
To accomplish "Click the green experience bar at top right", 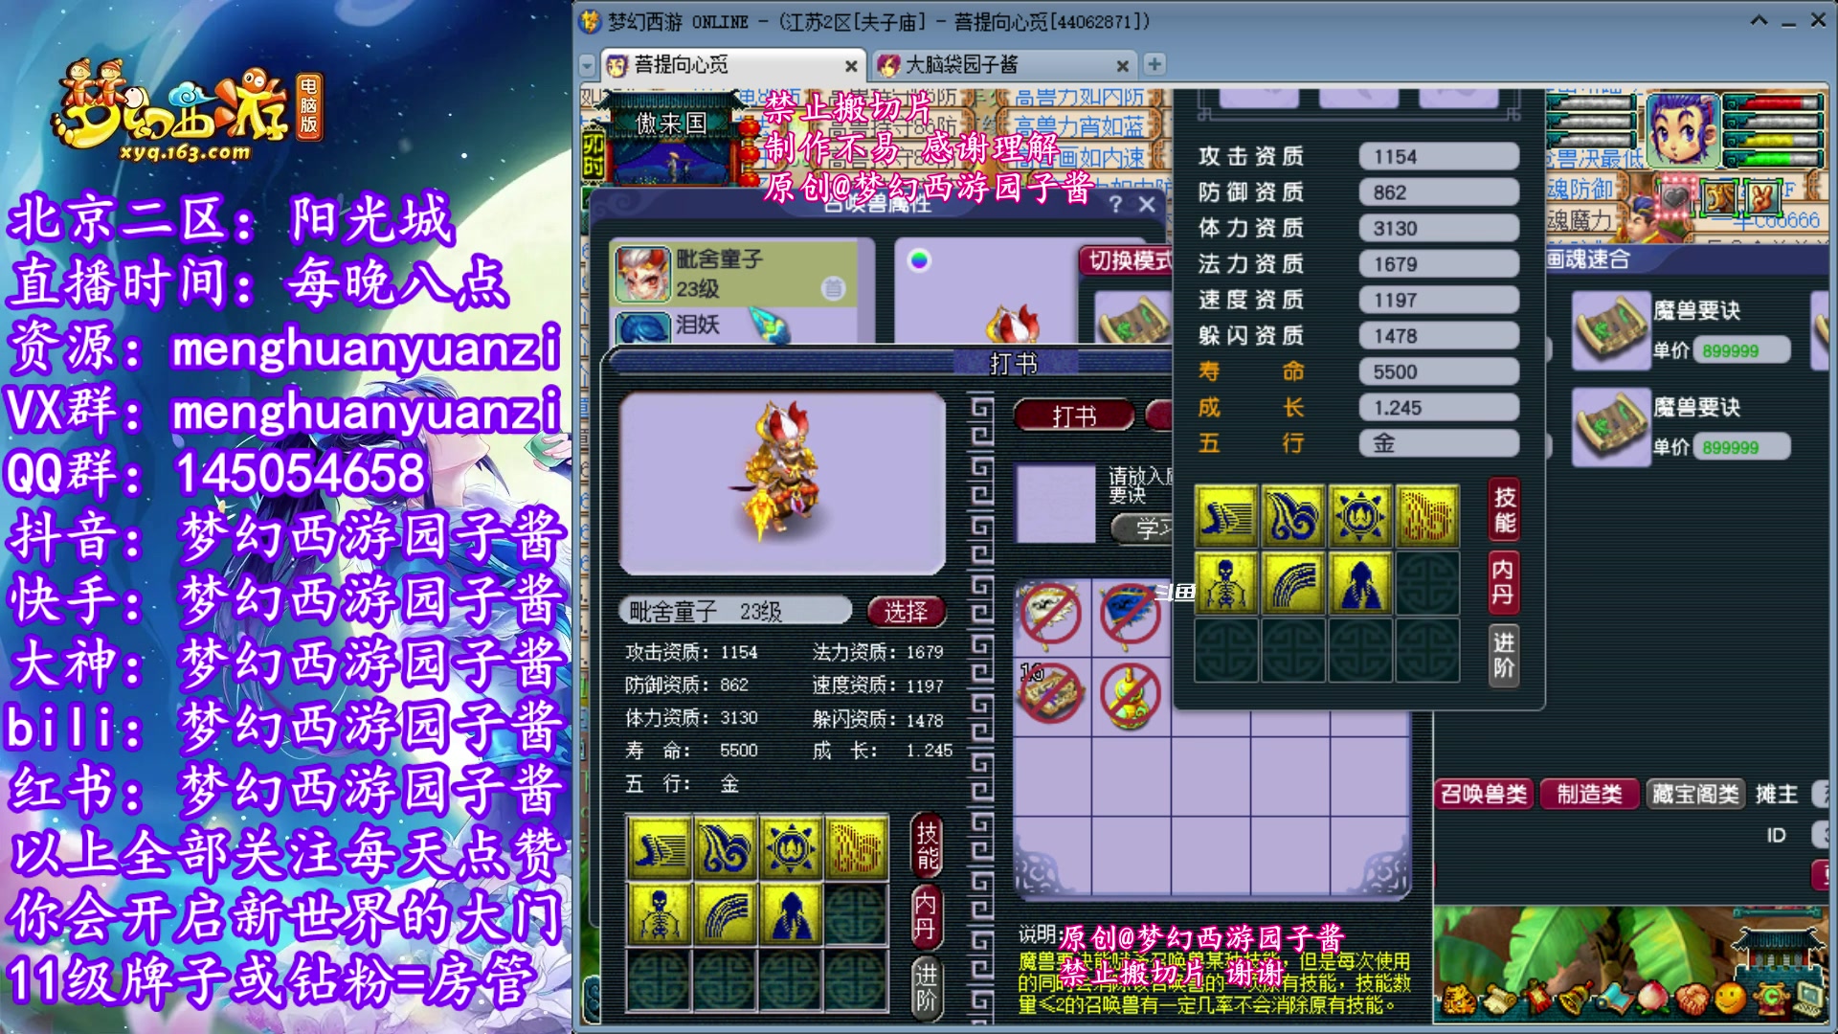I will [1774, 159].
